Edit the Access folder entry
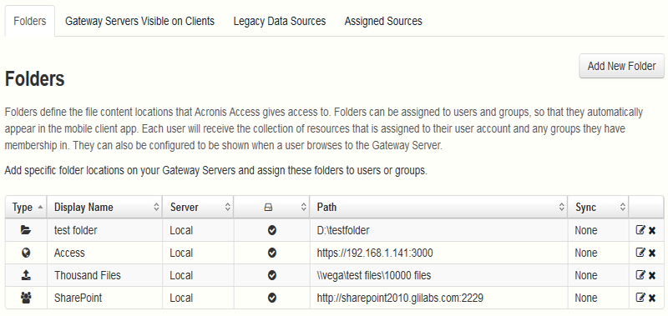The width and height of the screenshot is (668, 316). (x=640, y=253)
